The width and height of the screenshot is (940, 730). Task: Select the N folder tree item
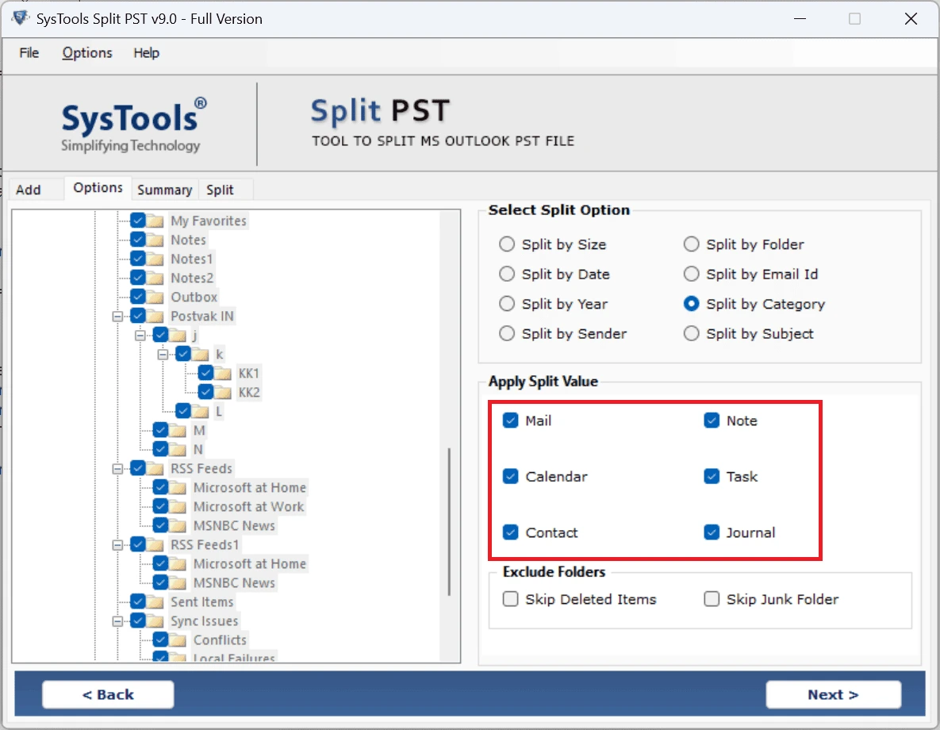tap(198, 449)
